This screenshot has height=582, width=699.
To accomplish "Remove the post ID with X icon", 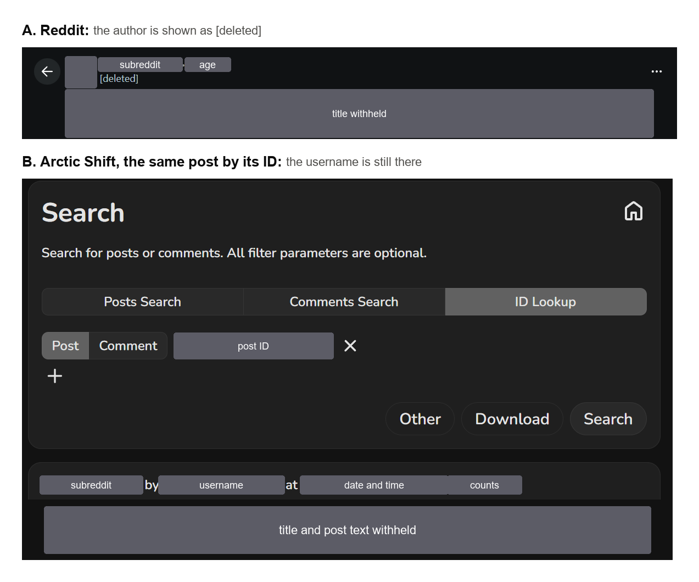I will 350,346.
